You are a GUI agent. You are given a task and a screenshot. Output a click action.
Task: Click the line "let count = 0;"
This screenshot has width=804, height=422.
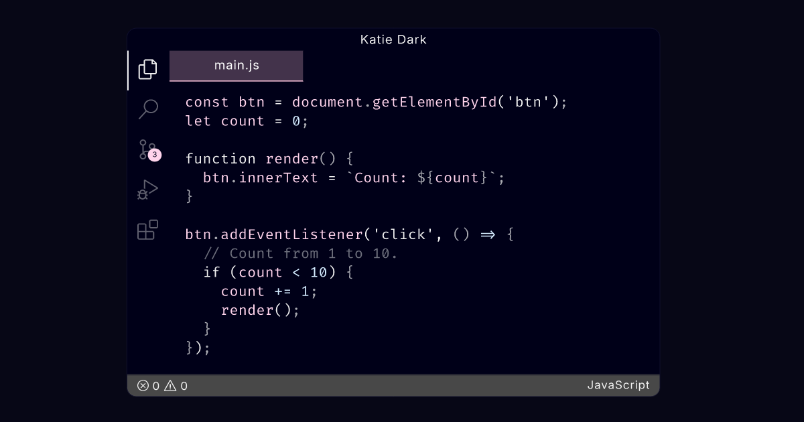click(x=247, y=121)
